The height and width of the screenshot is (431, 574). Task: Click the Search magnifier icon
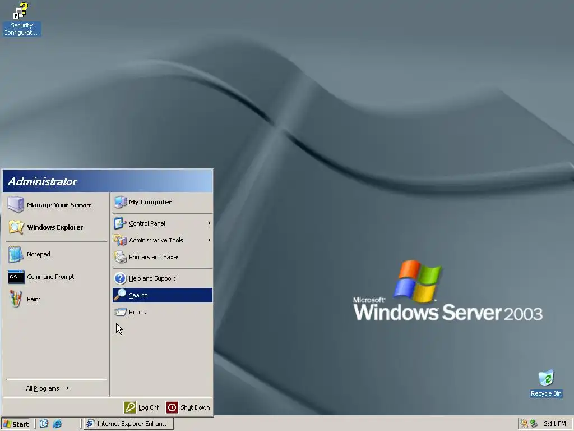point(120,295)
